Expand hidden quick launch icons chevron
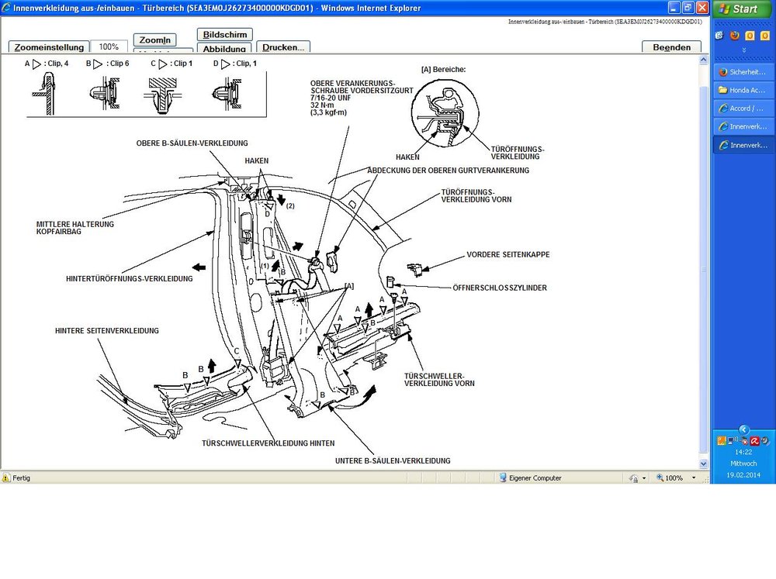 click(743, 50)
